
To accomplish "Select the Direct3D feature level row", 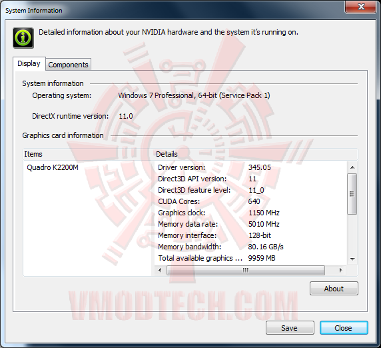I will click(x=250, y=190).
